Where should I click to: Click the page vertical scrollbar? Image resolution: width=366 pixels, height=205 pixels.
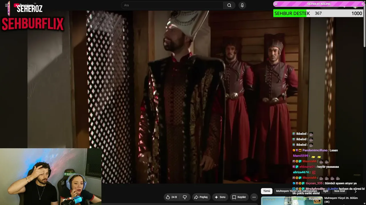click(364, 24)
